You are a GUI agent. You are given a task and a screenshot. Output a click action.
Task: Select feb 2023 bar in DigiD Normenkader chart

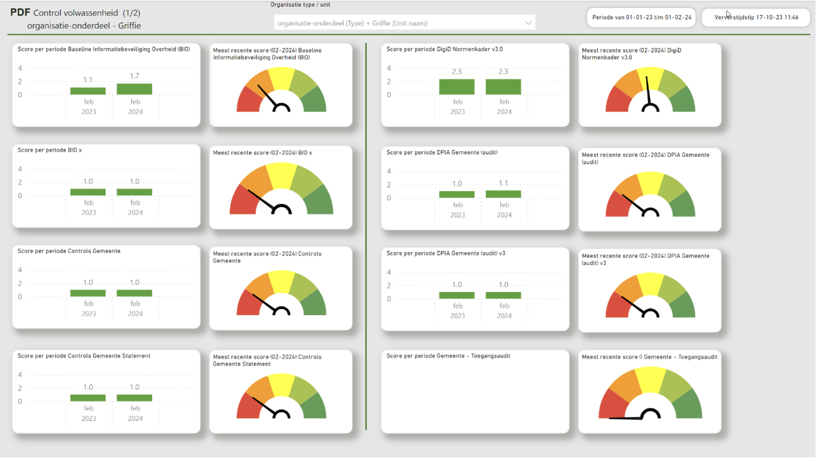pos(457,87)
